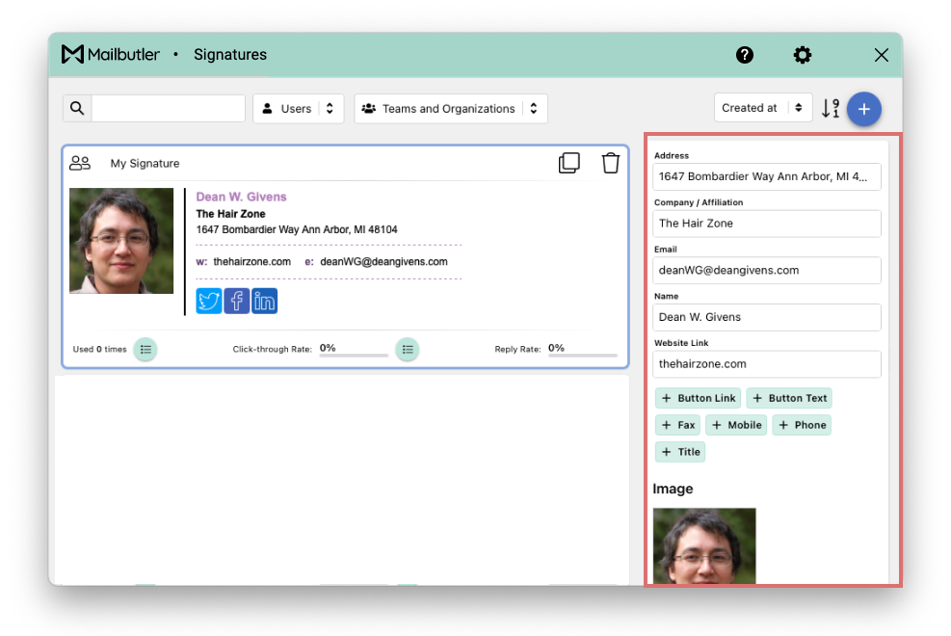Screen dimensions: 951x636
Task: Click the search magnifier icon
Action: 77,108
